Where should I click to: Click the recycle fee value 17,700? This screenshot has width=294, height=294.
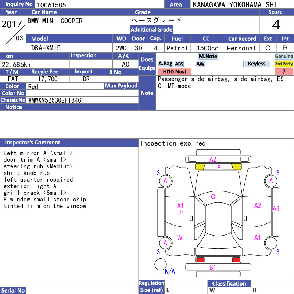tap(48, 79)
